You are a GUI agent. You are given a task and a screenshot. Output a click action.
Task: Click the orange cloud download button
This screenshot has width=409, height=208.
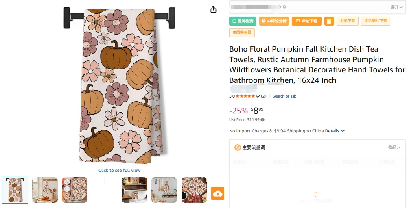(x=218, y=193)
